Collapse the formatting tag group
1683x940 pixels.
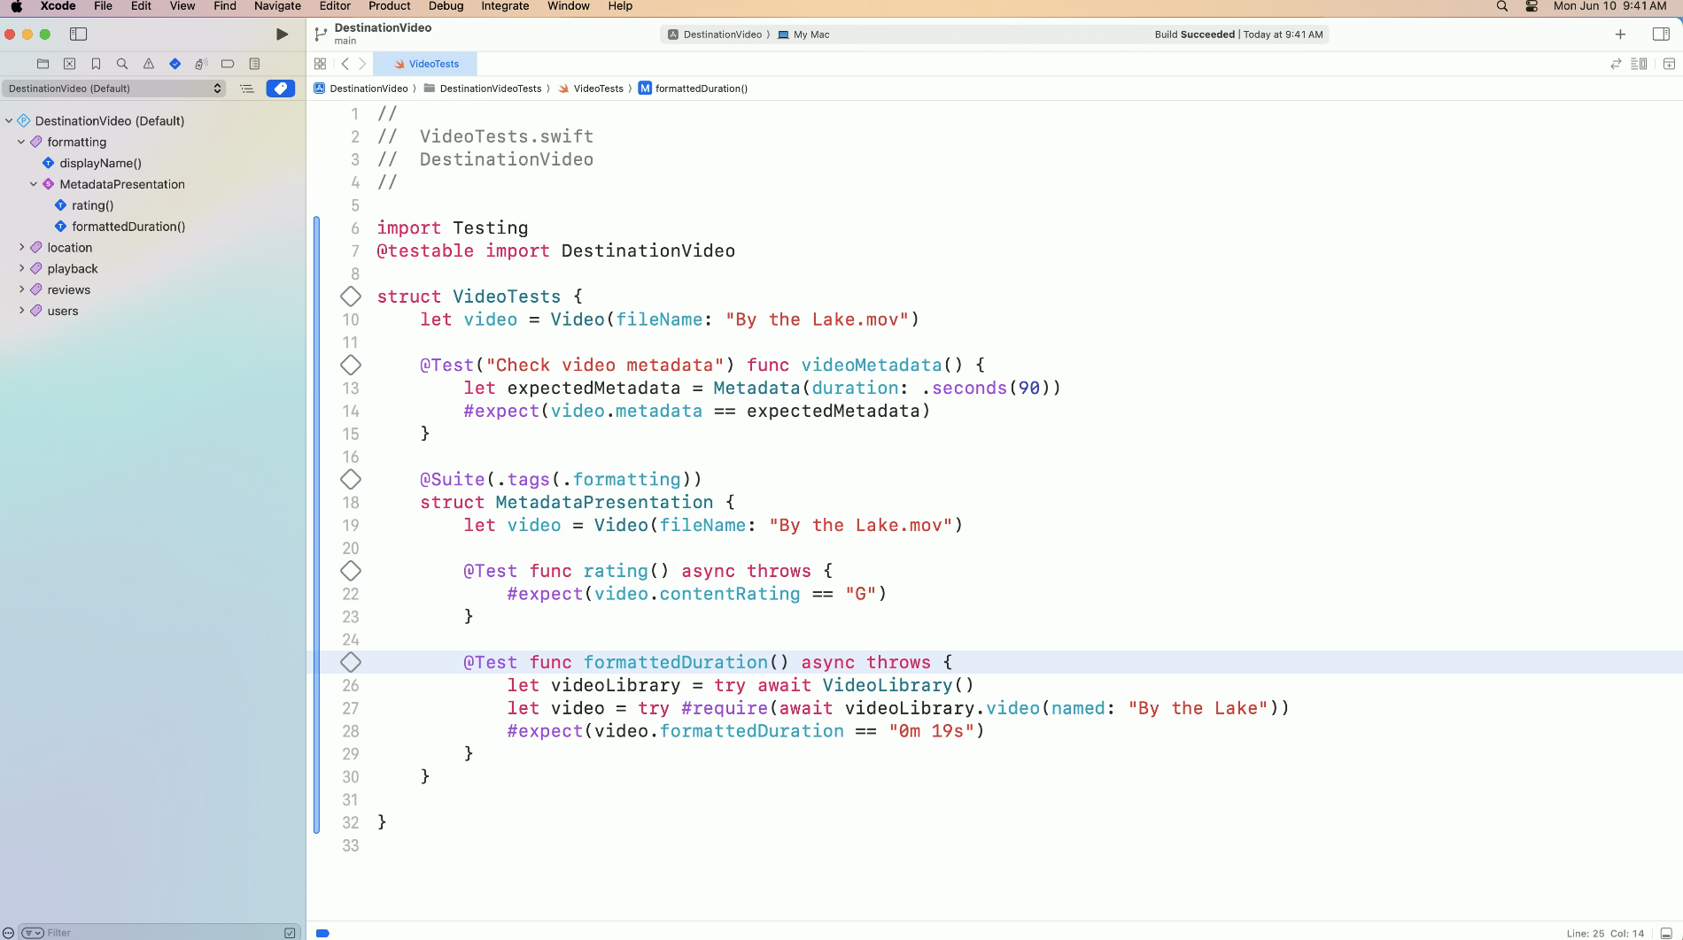pyautogui.click(x=21, y=142)
